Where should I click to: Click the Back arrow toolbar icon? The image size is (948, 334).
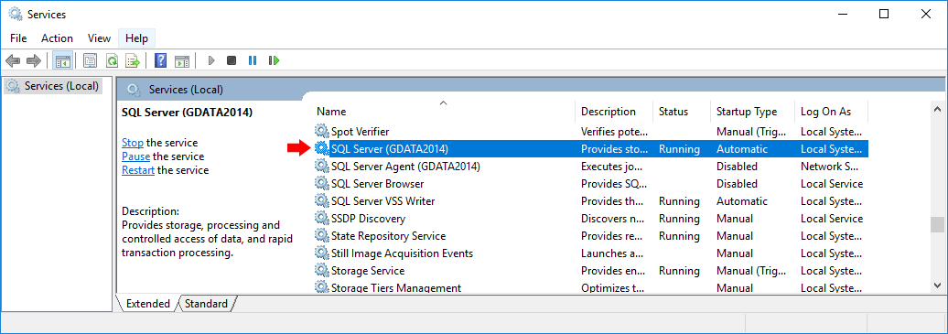click(x=14, y=60)
